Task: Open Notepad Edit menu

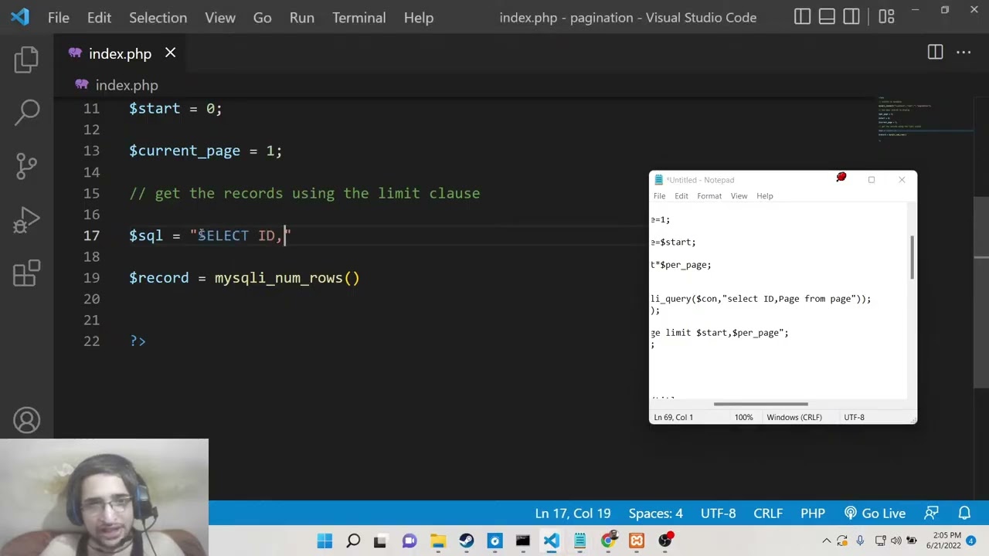Action: (681, 196)
